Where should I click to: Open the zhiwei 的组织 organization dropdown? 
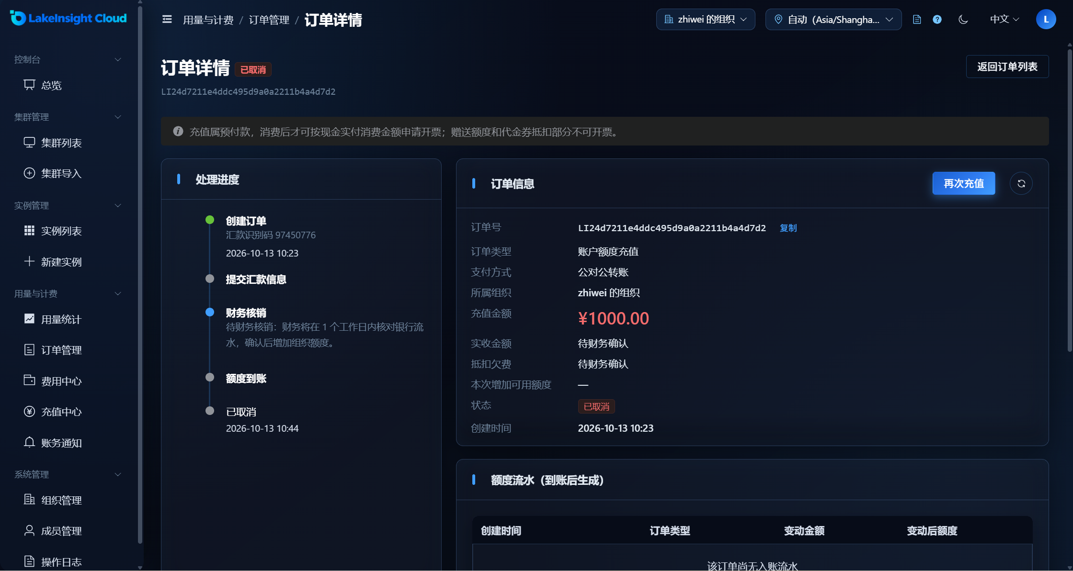click(x=706, y=19)
